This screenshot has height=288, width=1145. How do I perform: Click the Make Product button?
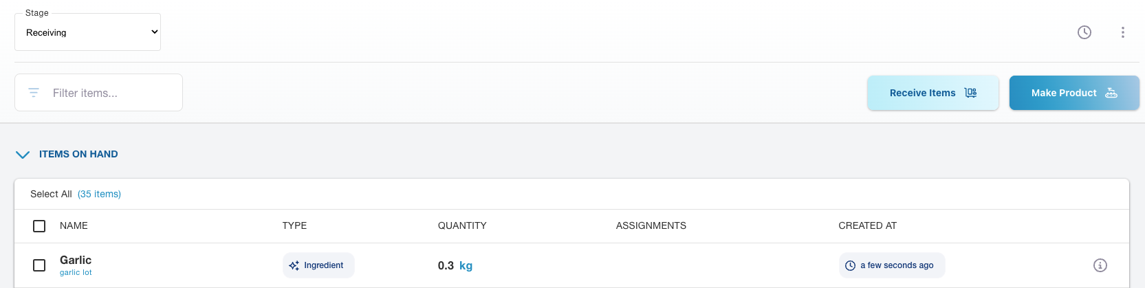[1063, 93]
